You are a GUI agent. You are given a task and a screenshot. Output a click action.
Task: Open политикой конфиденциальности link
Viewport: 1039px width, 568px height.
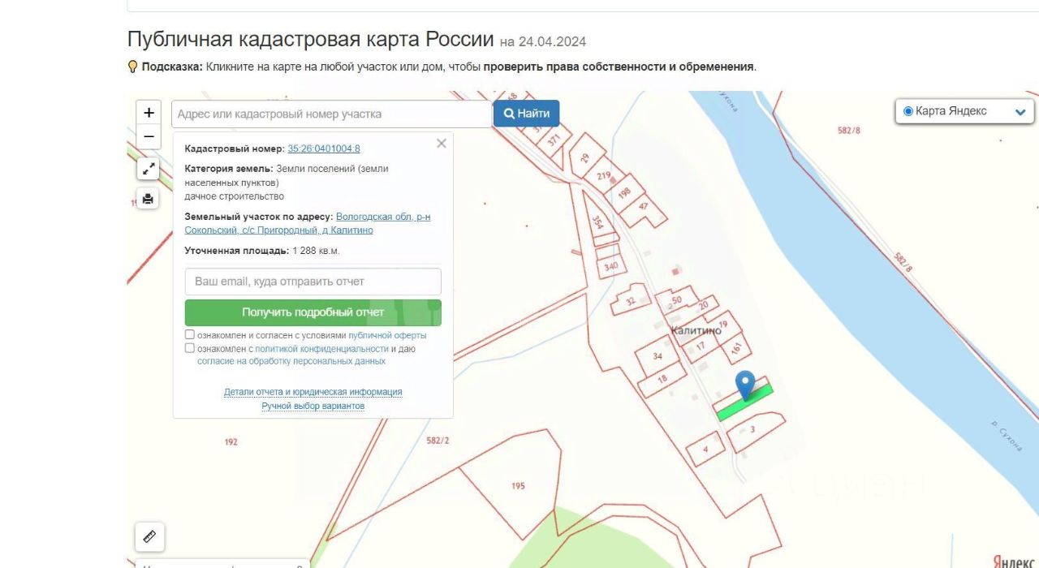point(321,349)
